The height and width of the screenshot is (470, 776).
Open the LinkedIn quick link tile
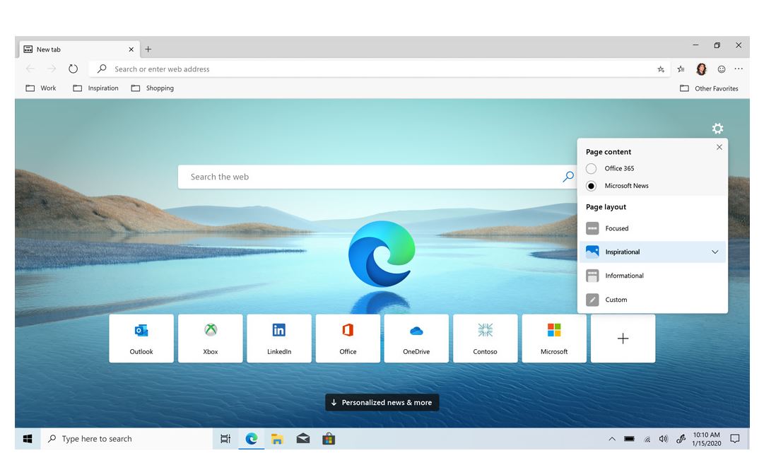point(279,339)
